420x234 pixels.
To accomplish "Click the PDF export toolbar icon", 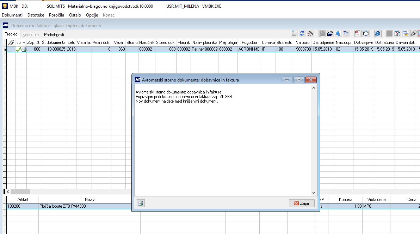I will click(x=358, y=33).
